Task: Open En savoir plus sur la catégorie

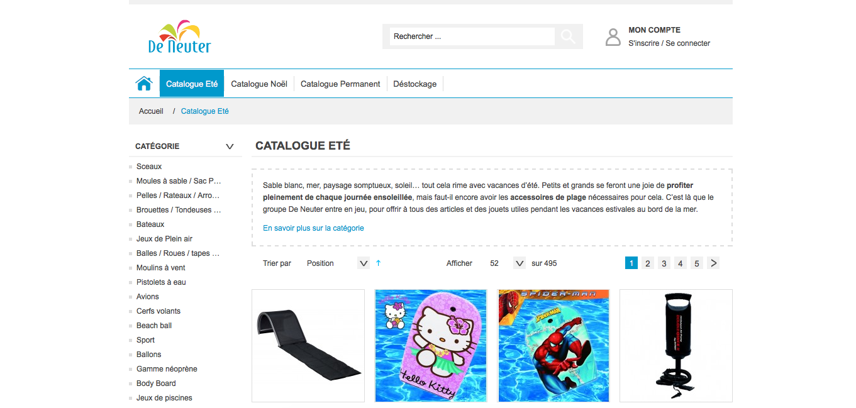Action: click(313, 228)
